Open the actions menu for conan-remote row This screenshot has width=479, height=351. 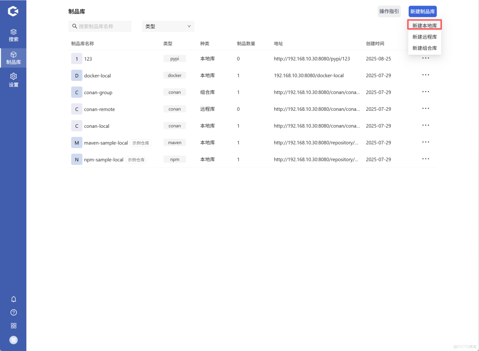click(425, 108)
